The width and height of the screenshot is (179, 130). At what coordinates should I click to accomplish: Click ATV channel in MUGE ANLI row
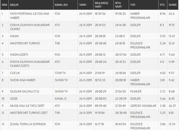tap(57, 106)
